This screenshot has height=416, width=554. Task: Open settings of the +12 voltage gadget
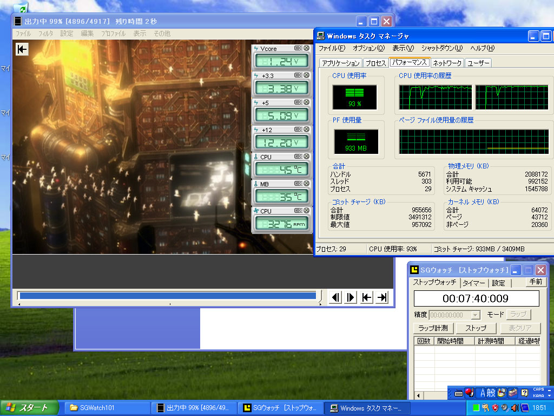pos(298,129)
